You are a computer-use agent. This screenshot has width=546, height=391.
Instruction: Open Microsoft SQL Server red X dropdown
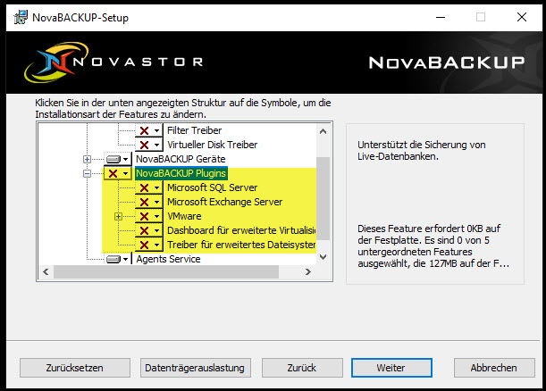click(149, 187)
